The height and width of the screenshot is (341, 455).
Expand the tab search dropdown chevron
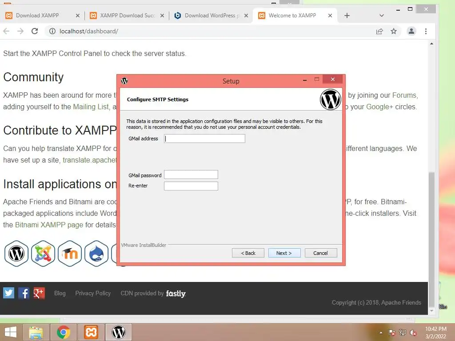click(382, 16)
